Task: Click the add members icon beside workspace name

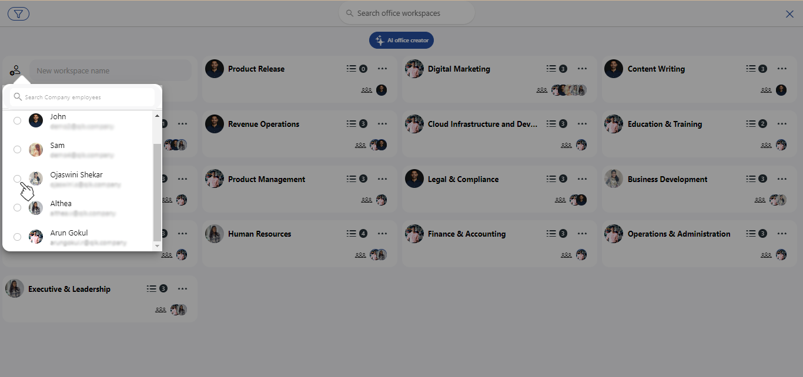Action: [15, 70]
